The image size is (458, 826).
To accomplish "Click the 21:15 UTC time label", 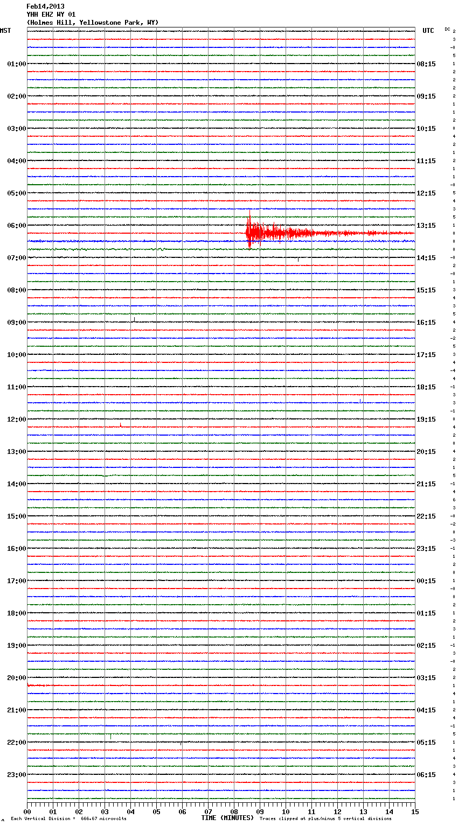I will [426, 484].
